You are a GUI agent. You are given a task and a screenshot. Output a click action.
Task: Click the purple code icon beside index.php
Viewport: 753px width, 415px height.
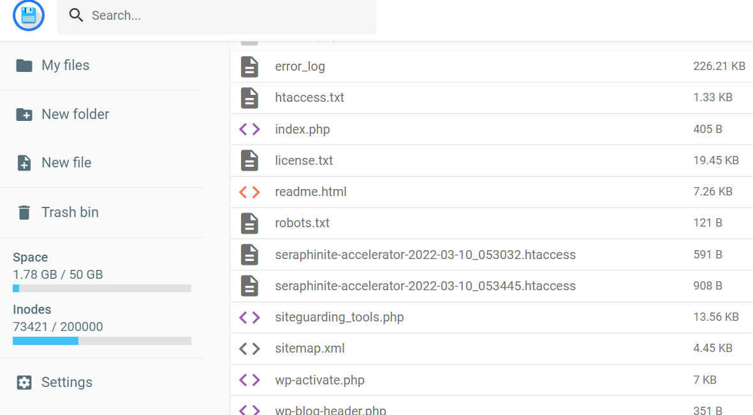click(x=249, y=129)
